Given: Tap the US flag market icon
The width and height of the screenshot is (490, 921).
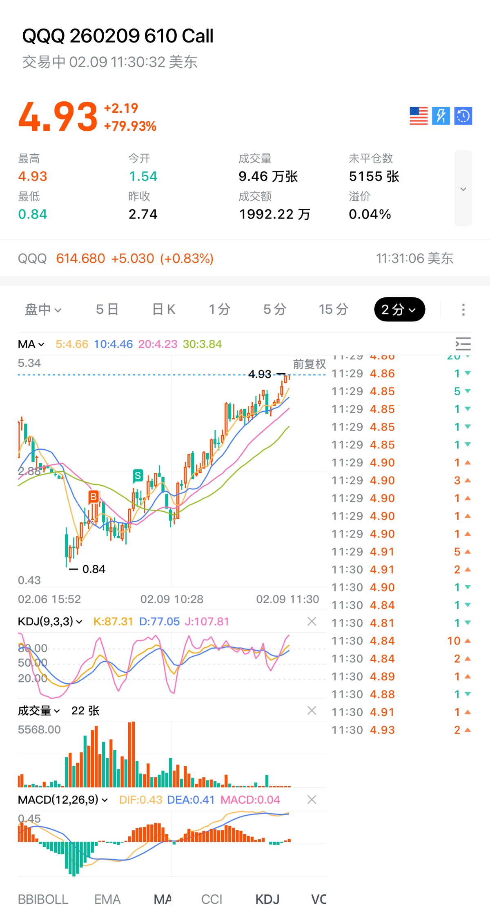Looking at the screenshot, I should [419, 116].
